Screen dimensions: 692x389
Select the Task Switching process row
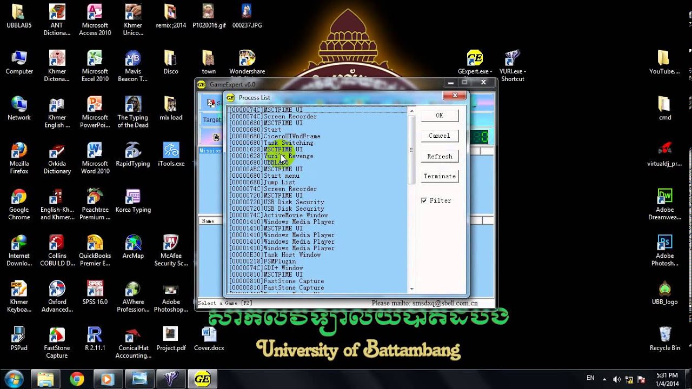point(317,143)
